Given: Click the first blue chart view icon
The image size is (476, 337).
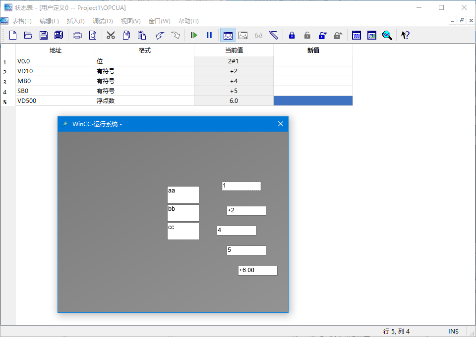Looking at the screenshot, I should [x=357, y=35].
